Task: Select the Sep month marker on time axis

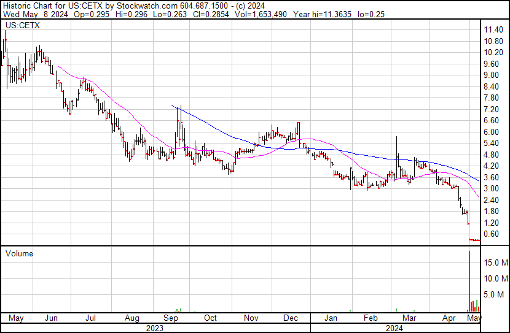Action: pyautogui.click(x=171, y=318)
